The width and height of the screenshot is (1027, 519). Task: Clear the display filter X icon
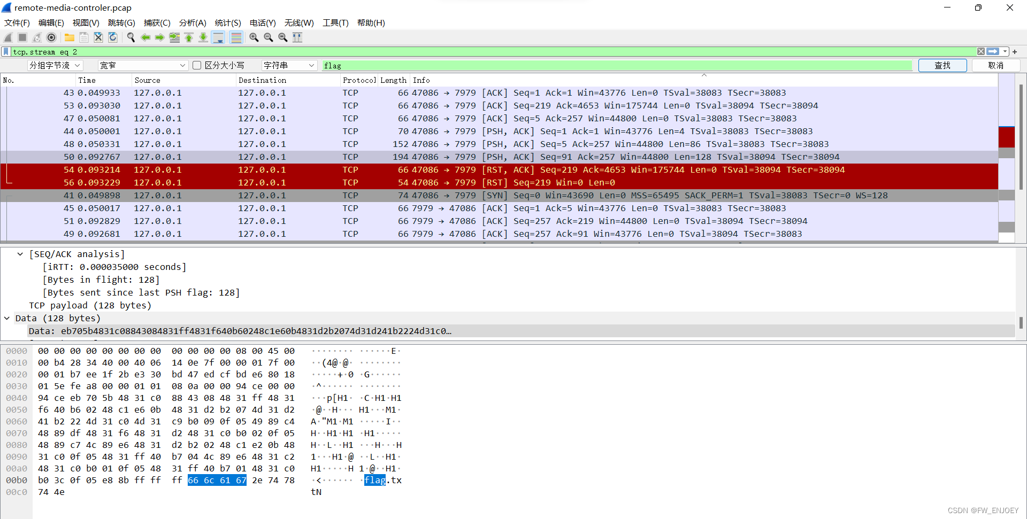coord(981,52)
